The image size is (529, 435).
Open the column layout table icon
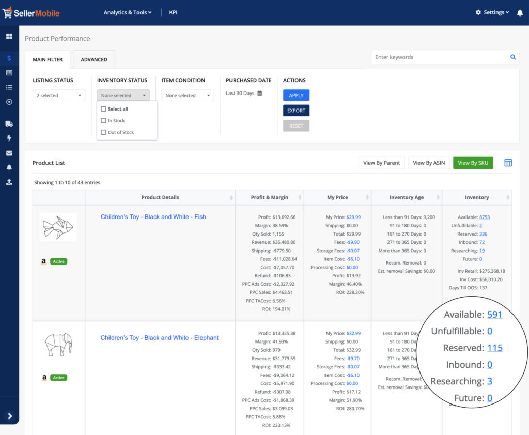[508, 163]
